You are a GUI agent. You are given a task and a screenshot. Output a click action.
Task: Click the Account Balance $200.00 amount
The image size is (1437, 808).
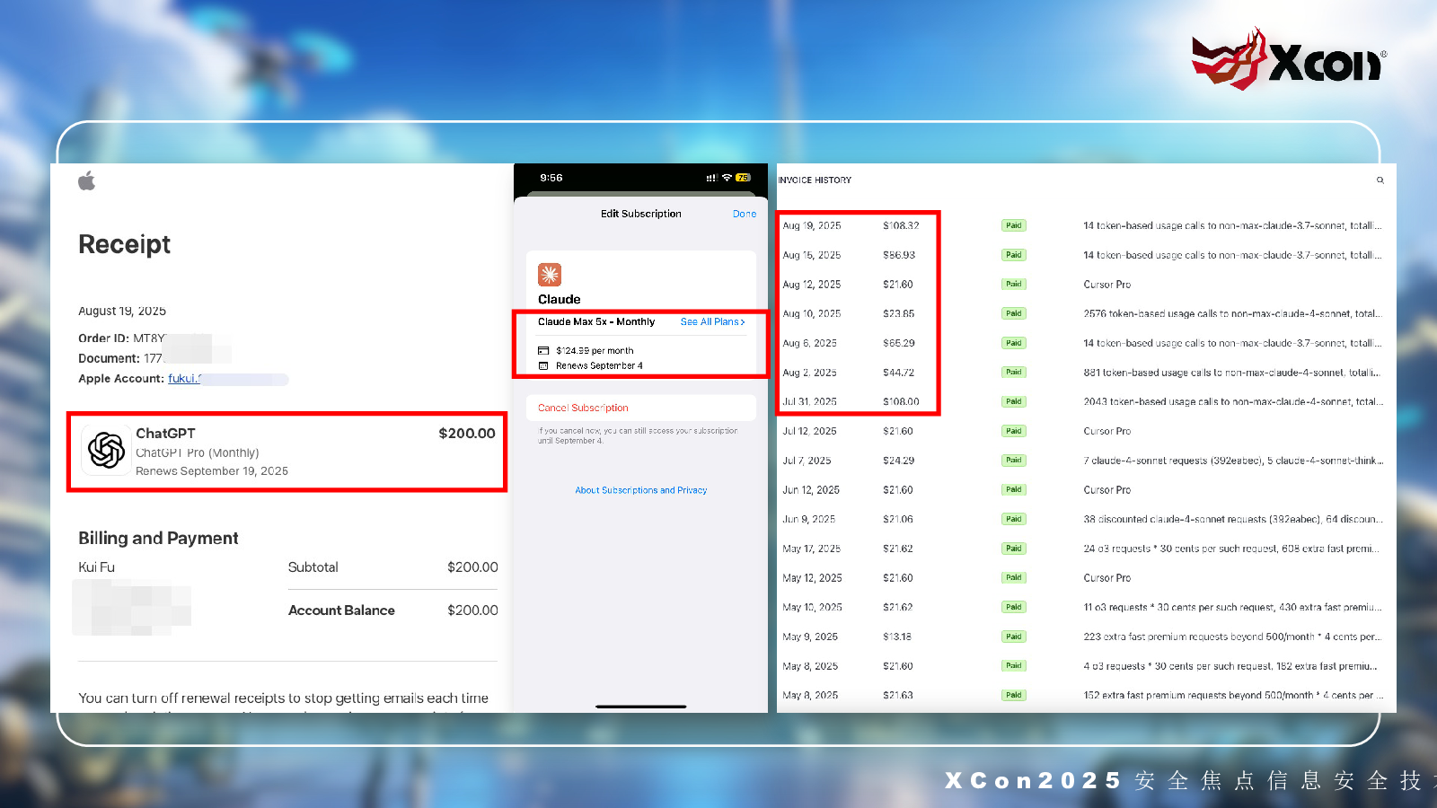pos(472,610)
